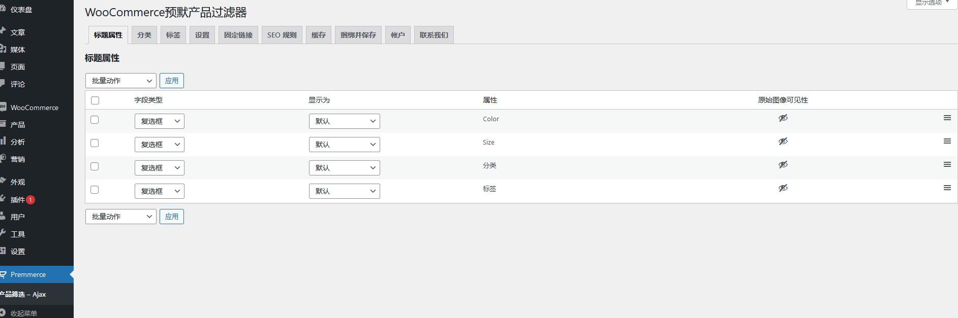Toggle original image visibility for 标签 row

click(x=783, y=188)
